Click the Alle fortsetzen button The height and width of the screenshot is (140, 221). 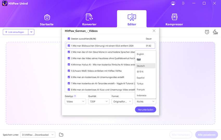[x=181, y=135]
